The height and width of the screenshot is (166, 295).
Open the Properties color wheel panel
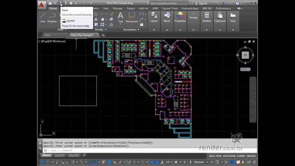point(180,18)
